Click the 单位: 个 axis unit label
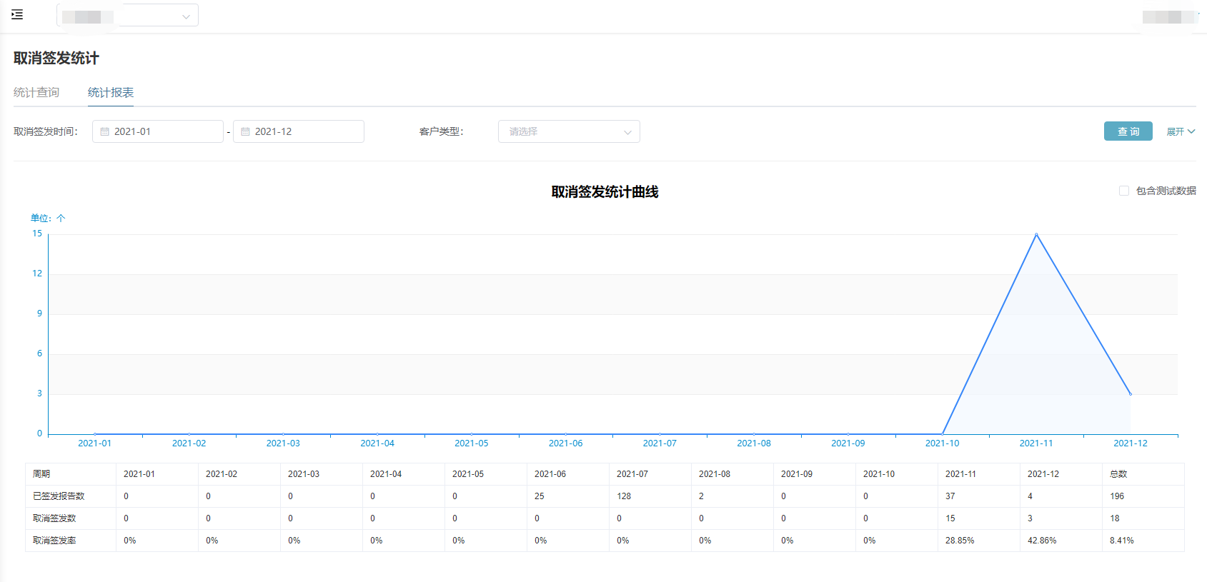This screenshot has height=582, width=1207. click(48, 219)
